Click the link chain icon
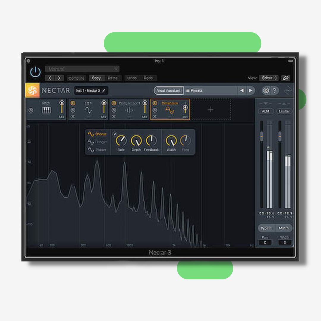 pos(286,78)
